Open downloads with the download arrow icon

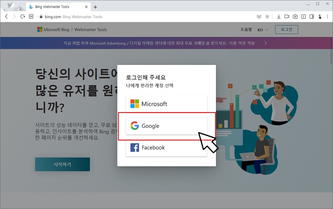tap(279, 17)
